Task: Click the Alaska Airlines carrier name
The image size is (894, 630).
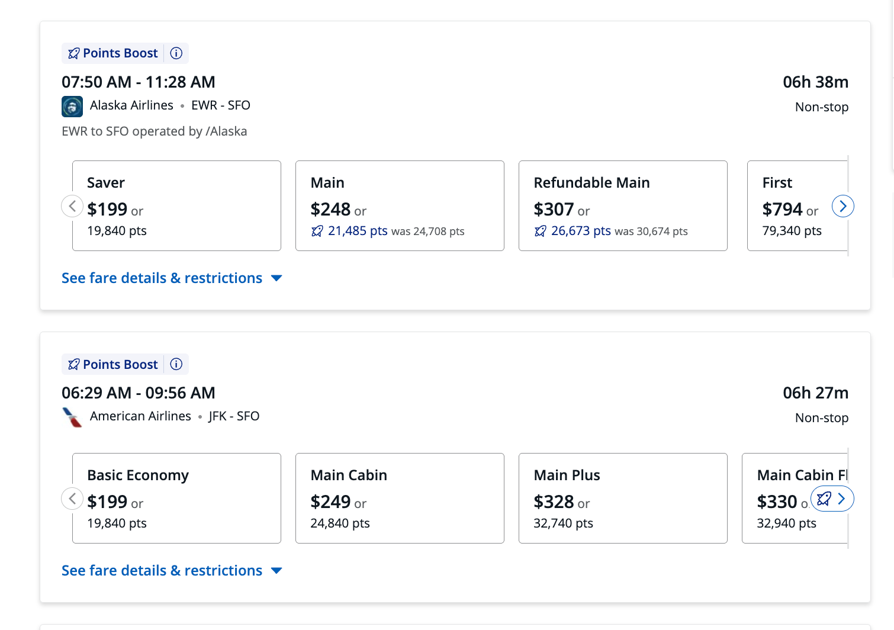Action: click(x=131, y=105)
